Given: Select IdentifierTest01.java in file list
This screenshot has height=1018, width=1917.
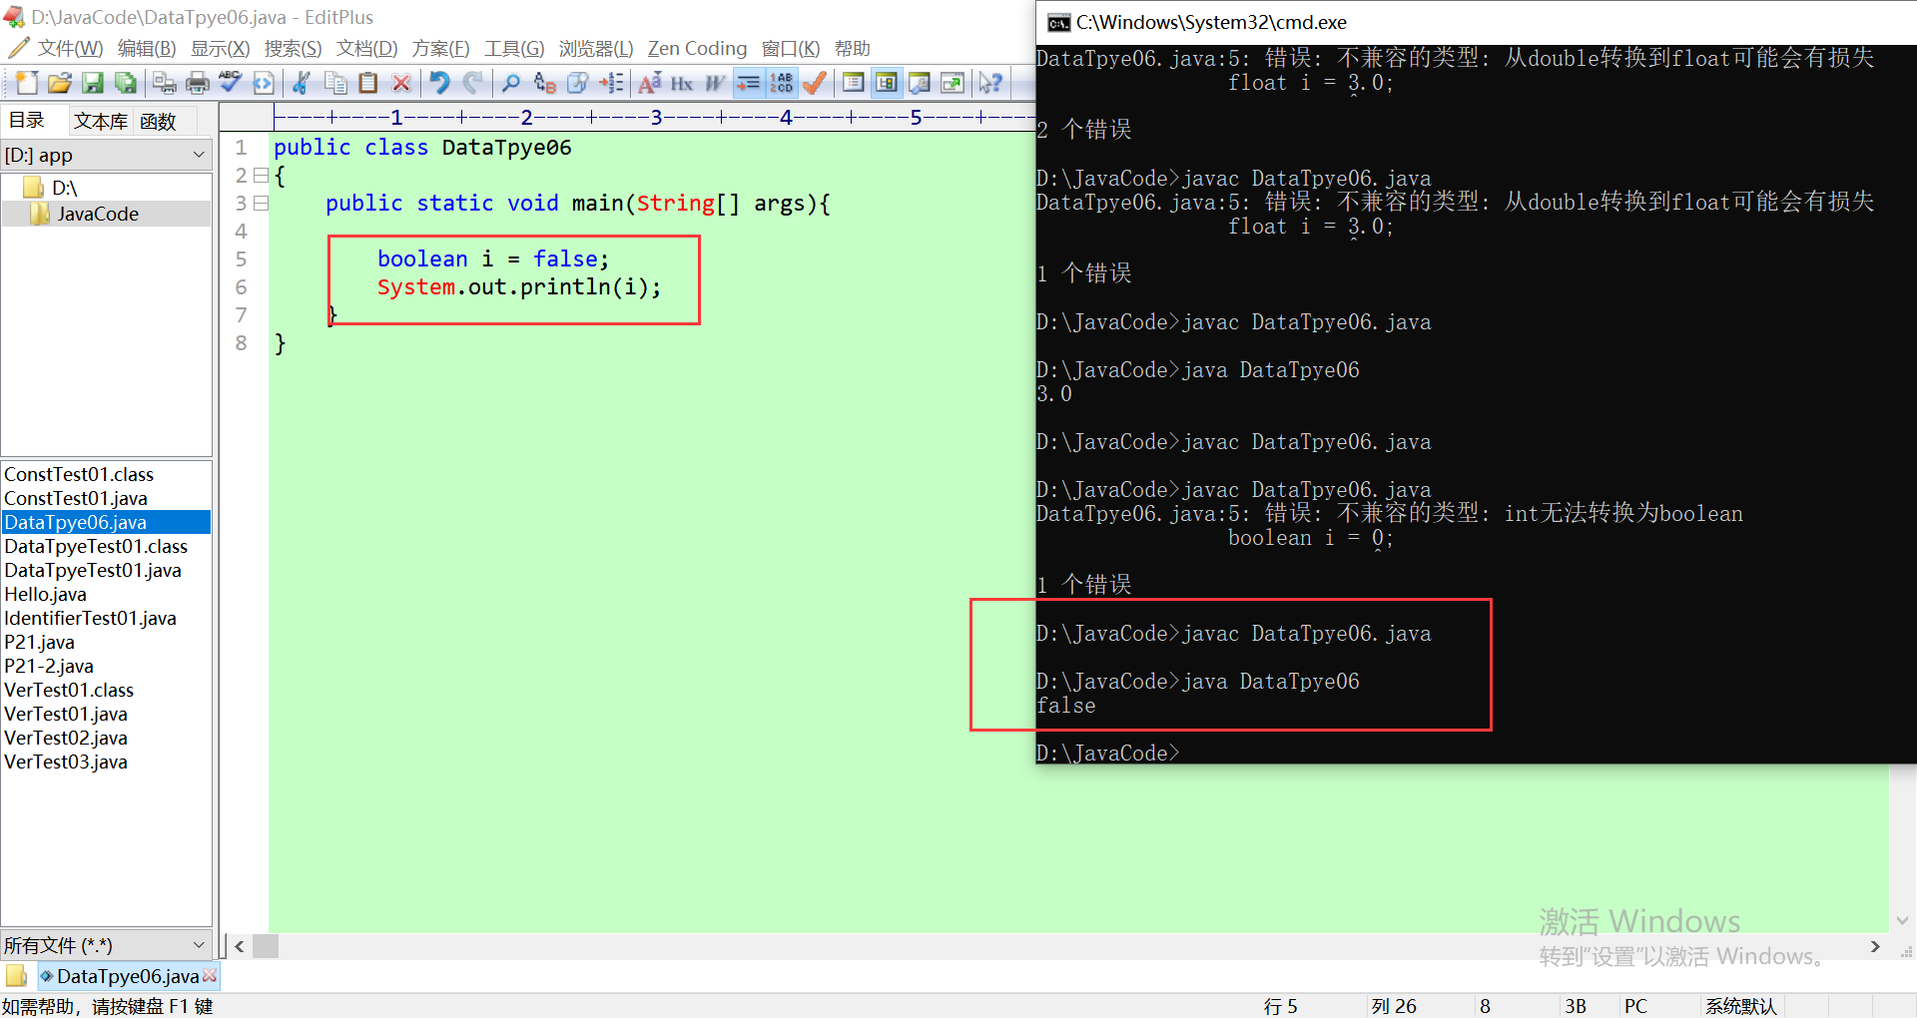Looking at the screenshot, I should [90, 618].
